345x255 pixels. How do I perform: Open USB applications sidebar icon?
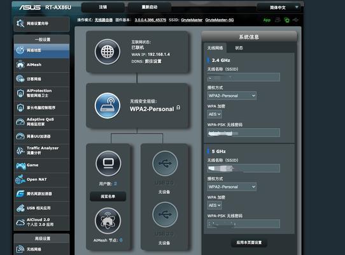tap(20, 208)
